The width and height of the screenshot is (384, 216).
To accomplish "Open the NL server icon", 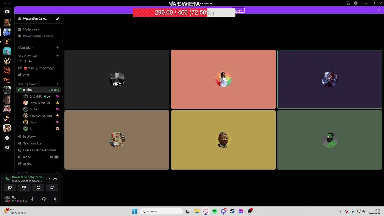I will [7, 80].
